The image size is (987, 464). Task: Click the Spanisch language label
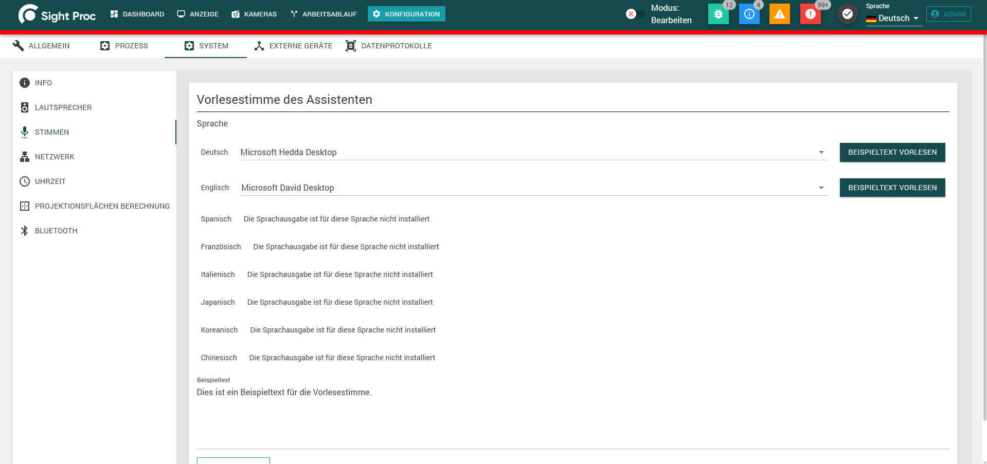click(x=216, y=219)
